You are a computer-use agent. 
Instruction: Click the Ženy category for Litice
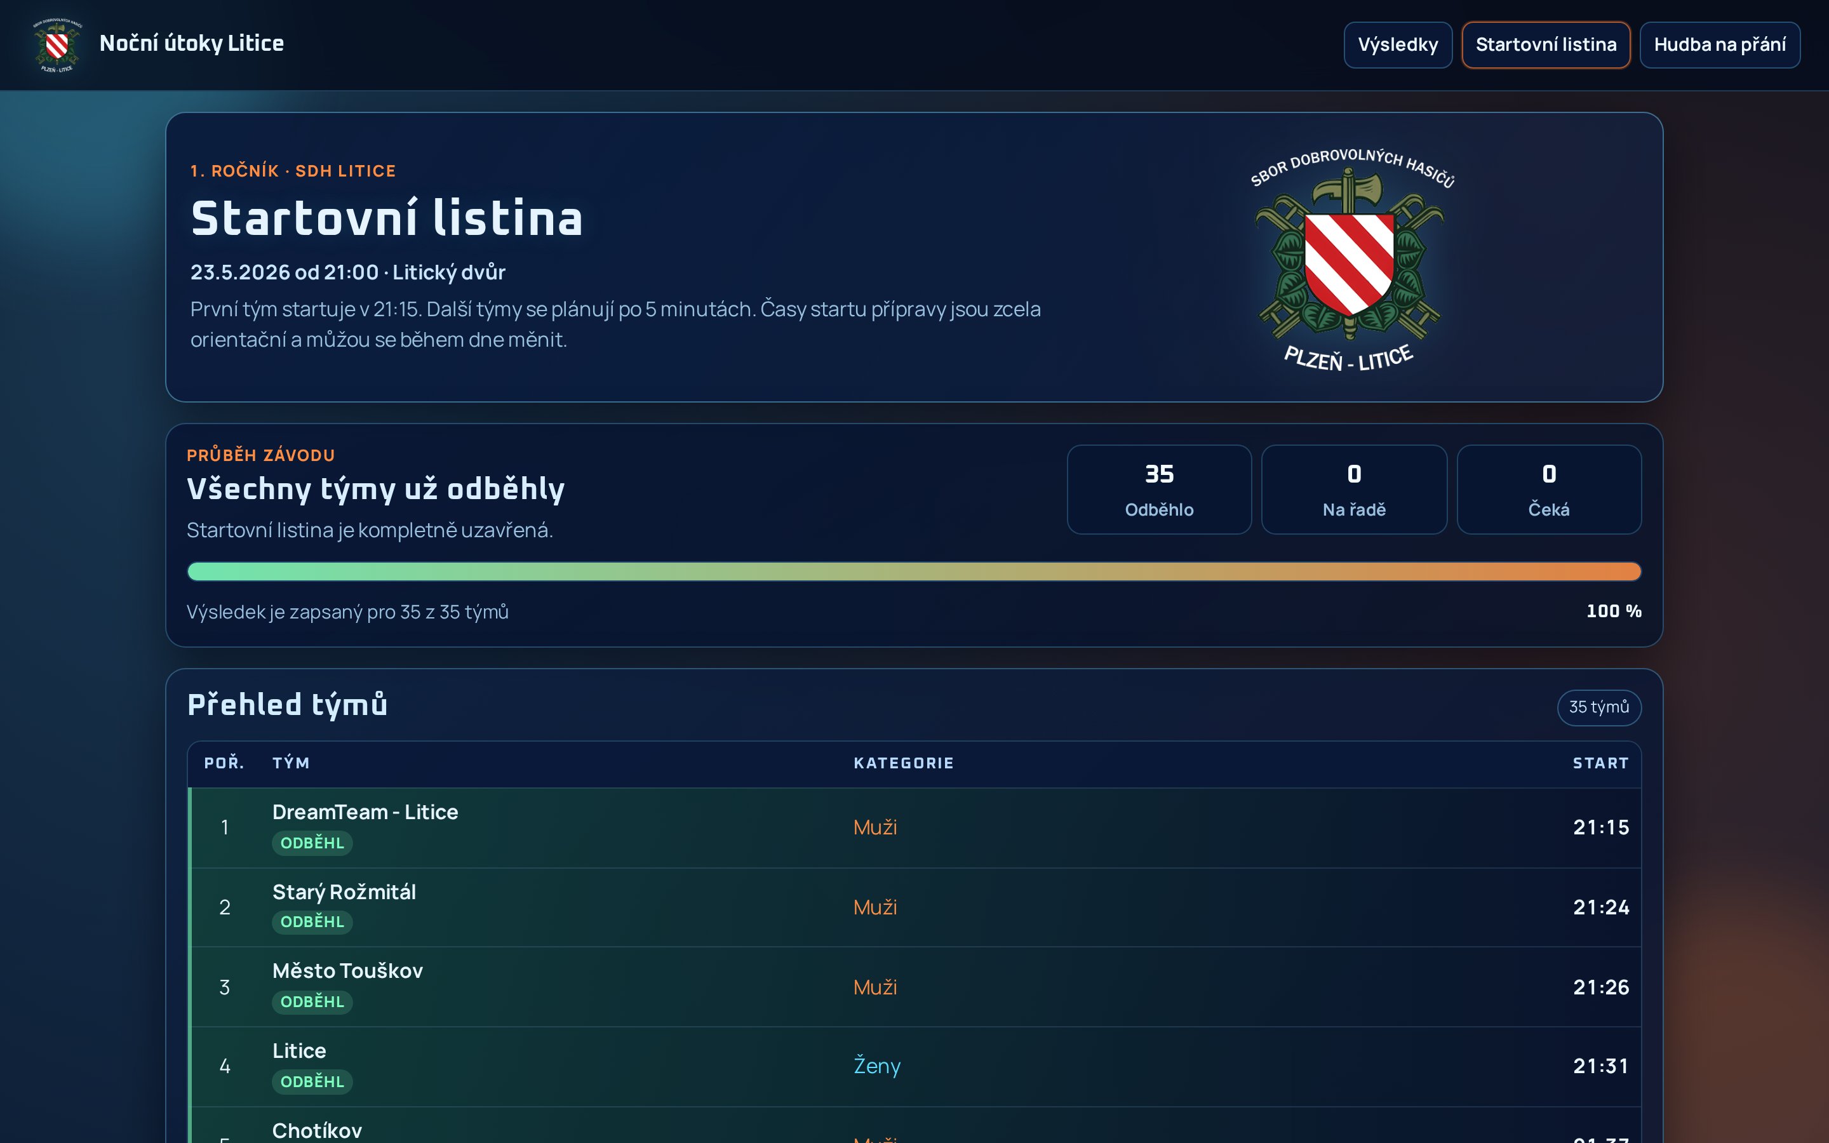[876, 1066]
